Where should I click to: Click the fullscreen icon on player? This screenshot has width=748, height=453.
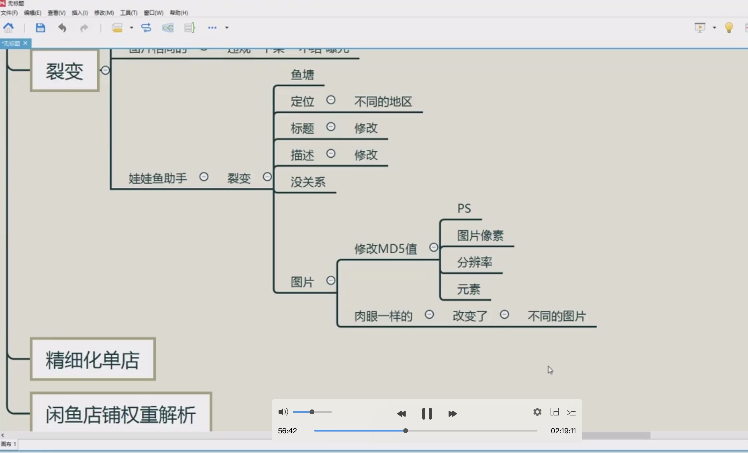click(x=554, y=412)
